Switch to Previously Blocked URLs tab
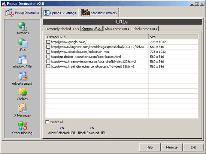The width and height of the screenshot is (206, 154). pos(62,29)
